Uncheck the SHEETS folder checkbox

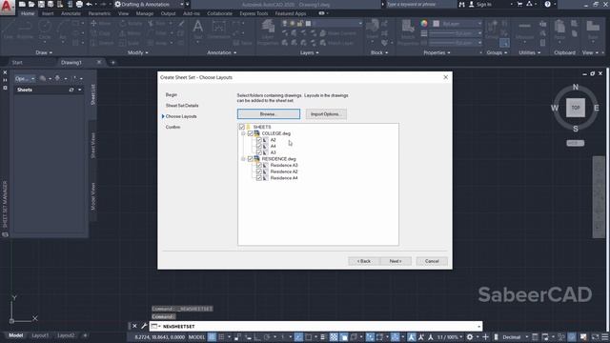point(241,127)
